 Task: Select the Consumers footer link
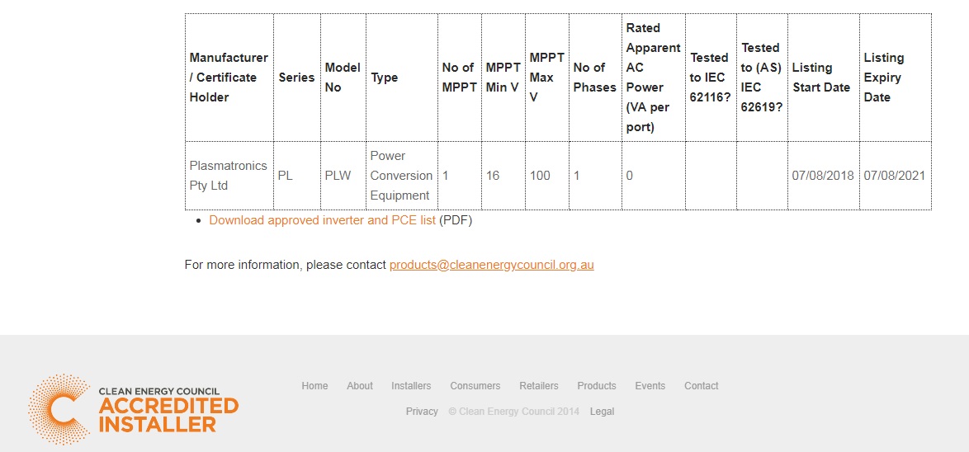click(x=475, y=386)
